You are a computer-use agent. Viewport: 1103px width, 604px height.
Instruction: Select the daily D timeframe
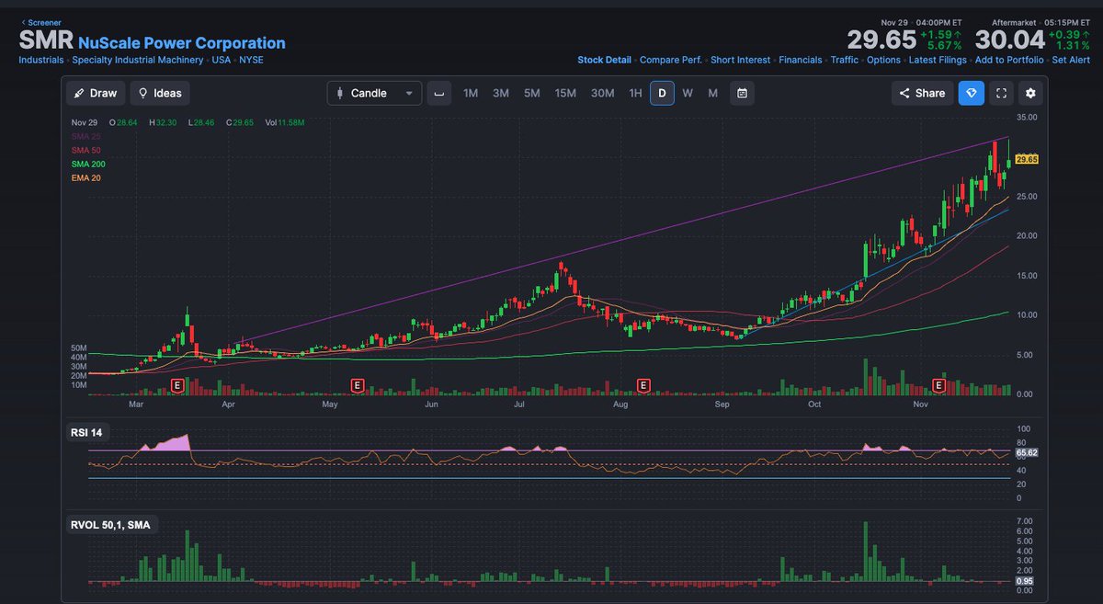pyautogui.click(x=662, y=93)
